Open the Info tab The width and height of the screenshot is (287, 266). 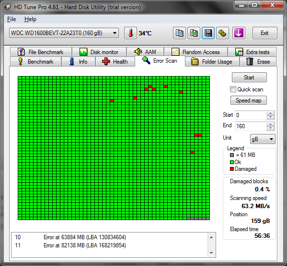[x=79, y=61]
